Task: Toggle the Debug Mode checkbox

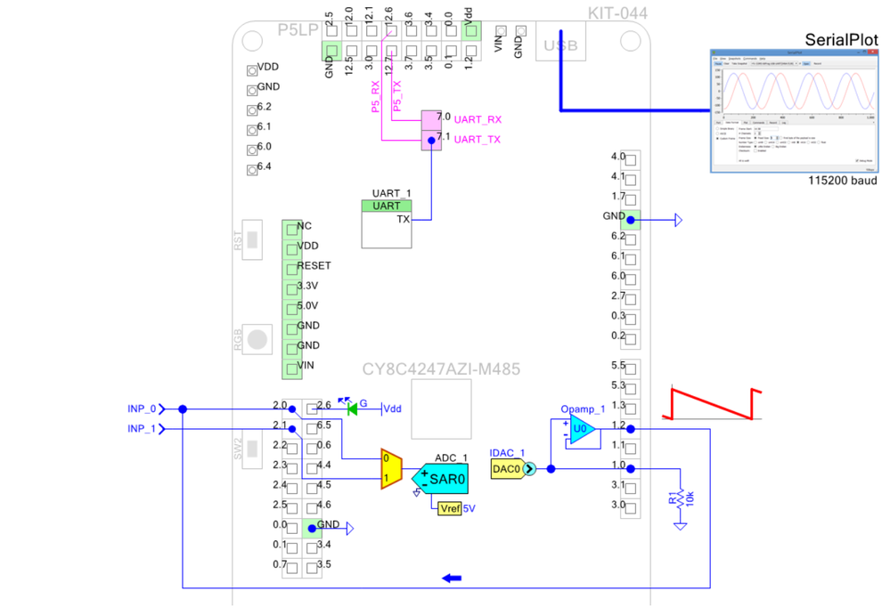Action: click(x=858, y=161)
